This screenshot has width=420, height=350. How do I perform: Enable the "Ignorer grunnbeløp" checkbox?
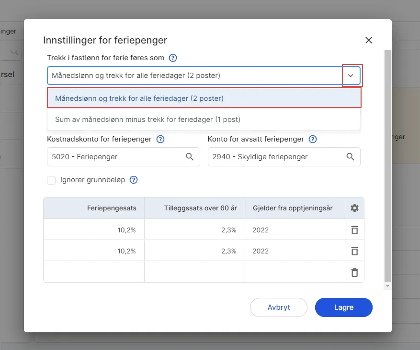pos(51,180)
